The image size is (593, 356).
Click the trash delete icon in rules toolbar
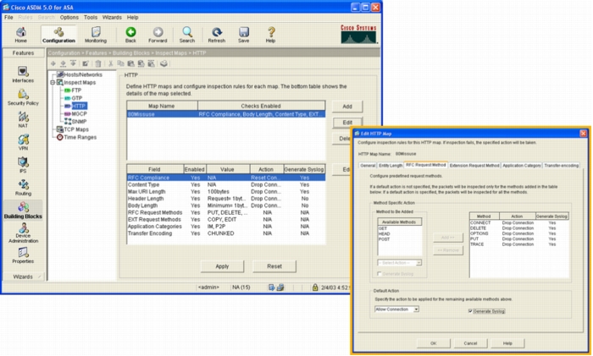click(x=98, y=63)
